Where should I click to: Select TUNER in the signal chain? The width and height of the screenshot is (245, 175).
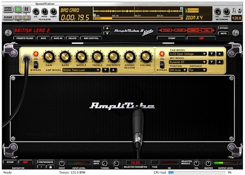[166, 30]
